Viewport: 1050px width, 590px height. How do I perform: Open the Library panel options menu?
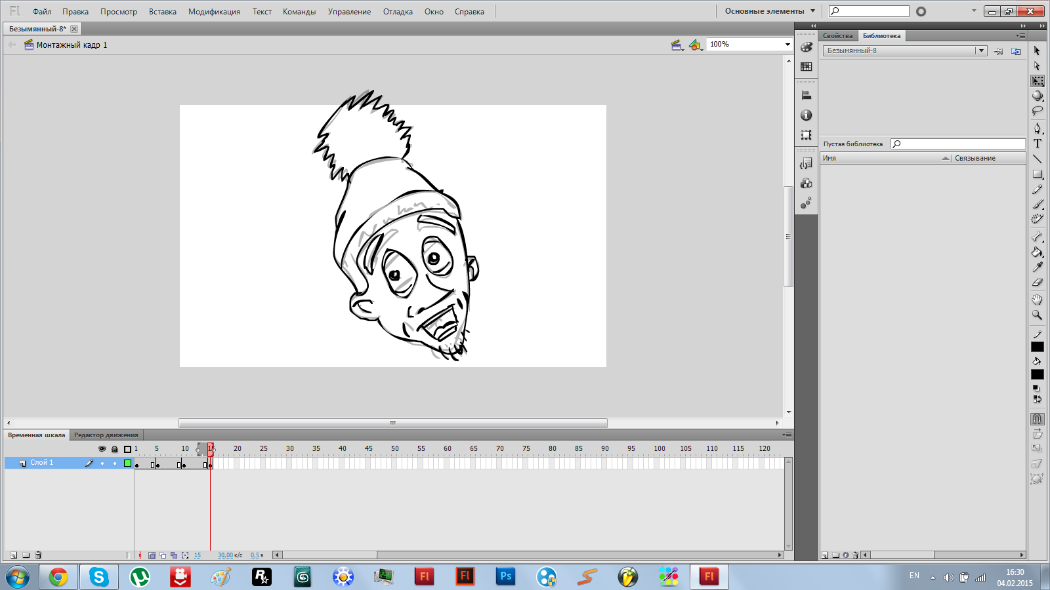pos(1020,35)
